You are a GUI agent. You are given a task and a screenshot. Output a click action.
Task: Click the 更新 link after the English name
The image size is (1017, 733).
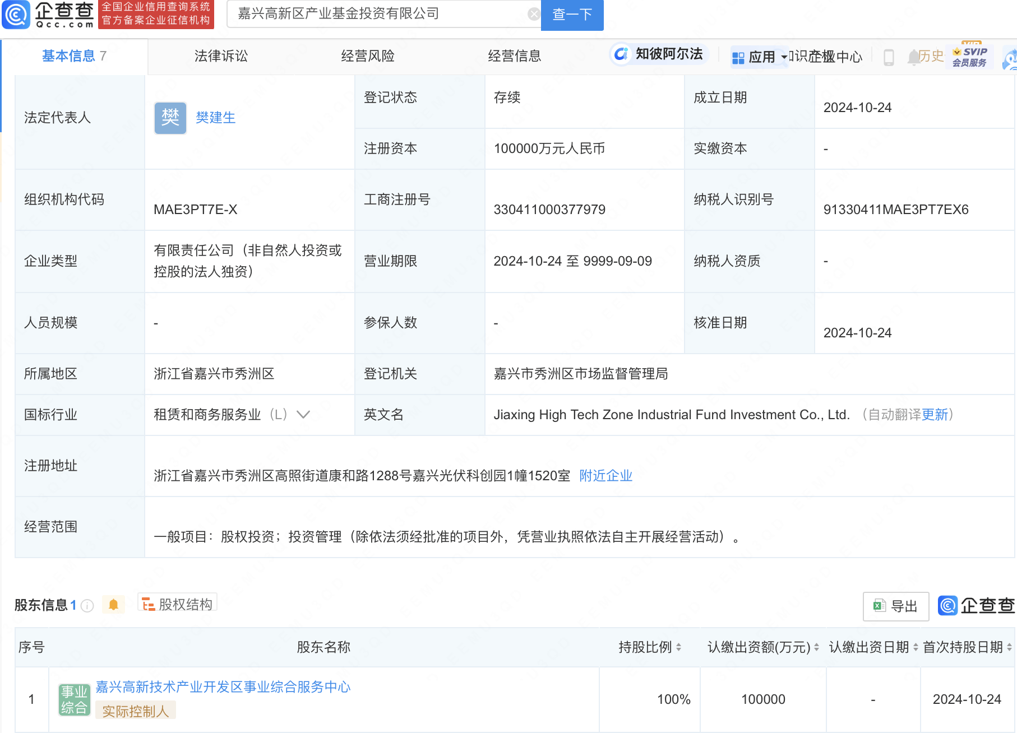pos(935,415)
